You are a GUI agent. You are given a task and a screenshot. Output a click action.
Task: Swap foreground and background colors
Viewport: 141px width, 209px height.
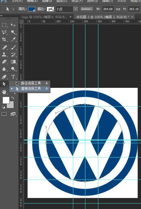(13, 98)
